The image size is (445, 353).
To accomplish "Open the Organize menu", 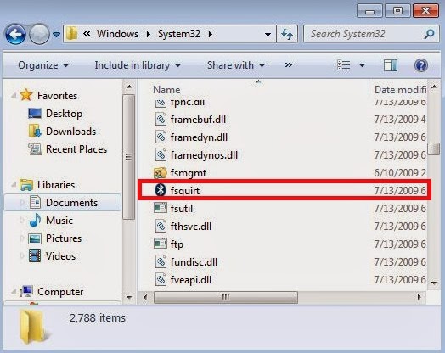I will tap(43, 65).
